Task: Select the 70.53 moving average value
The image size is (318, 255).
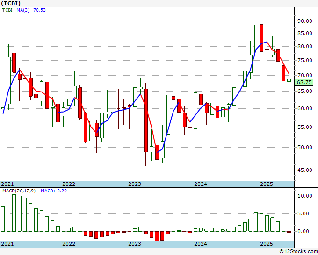Action: (39, 10)
